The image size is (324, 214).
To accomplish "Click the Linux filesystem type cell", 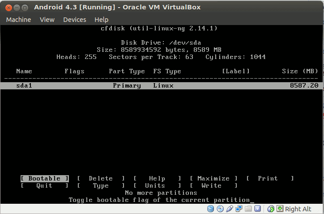I will click(163, 85).
